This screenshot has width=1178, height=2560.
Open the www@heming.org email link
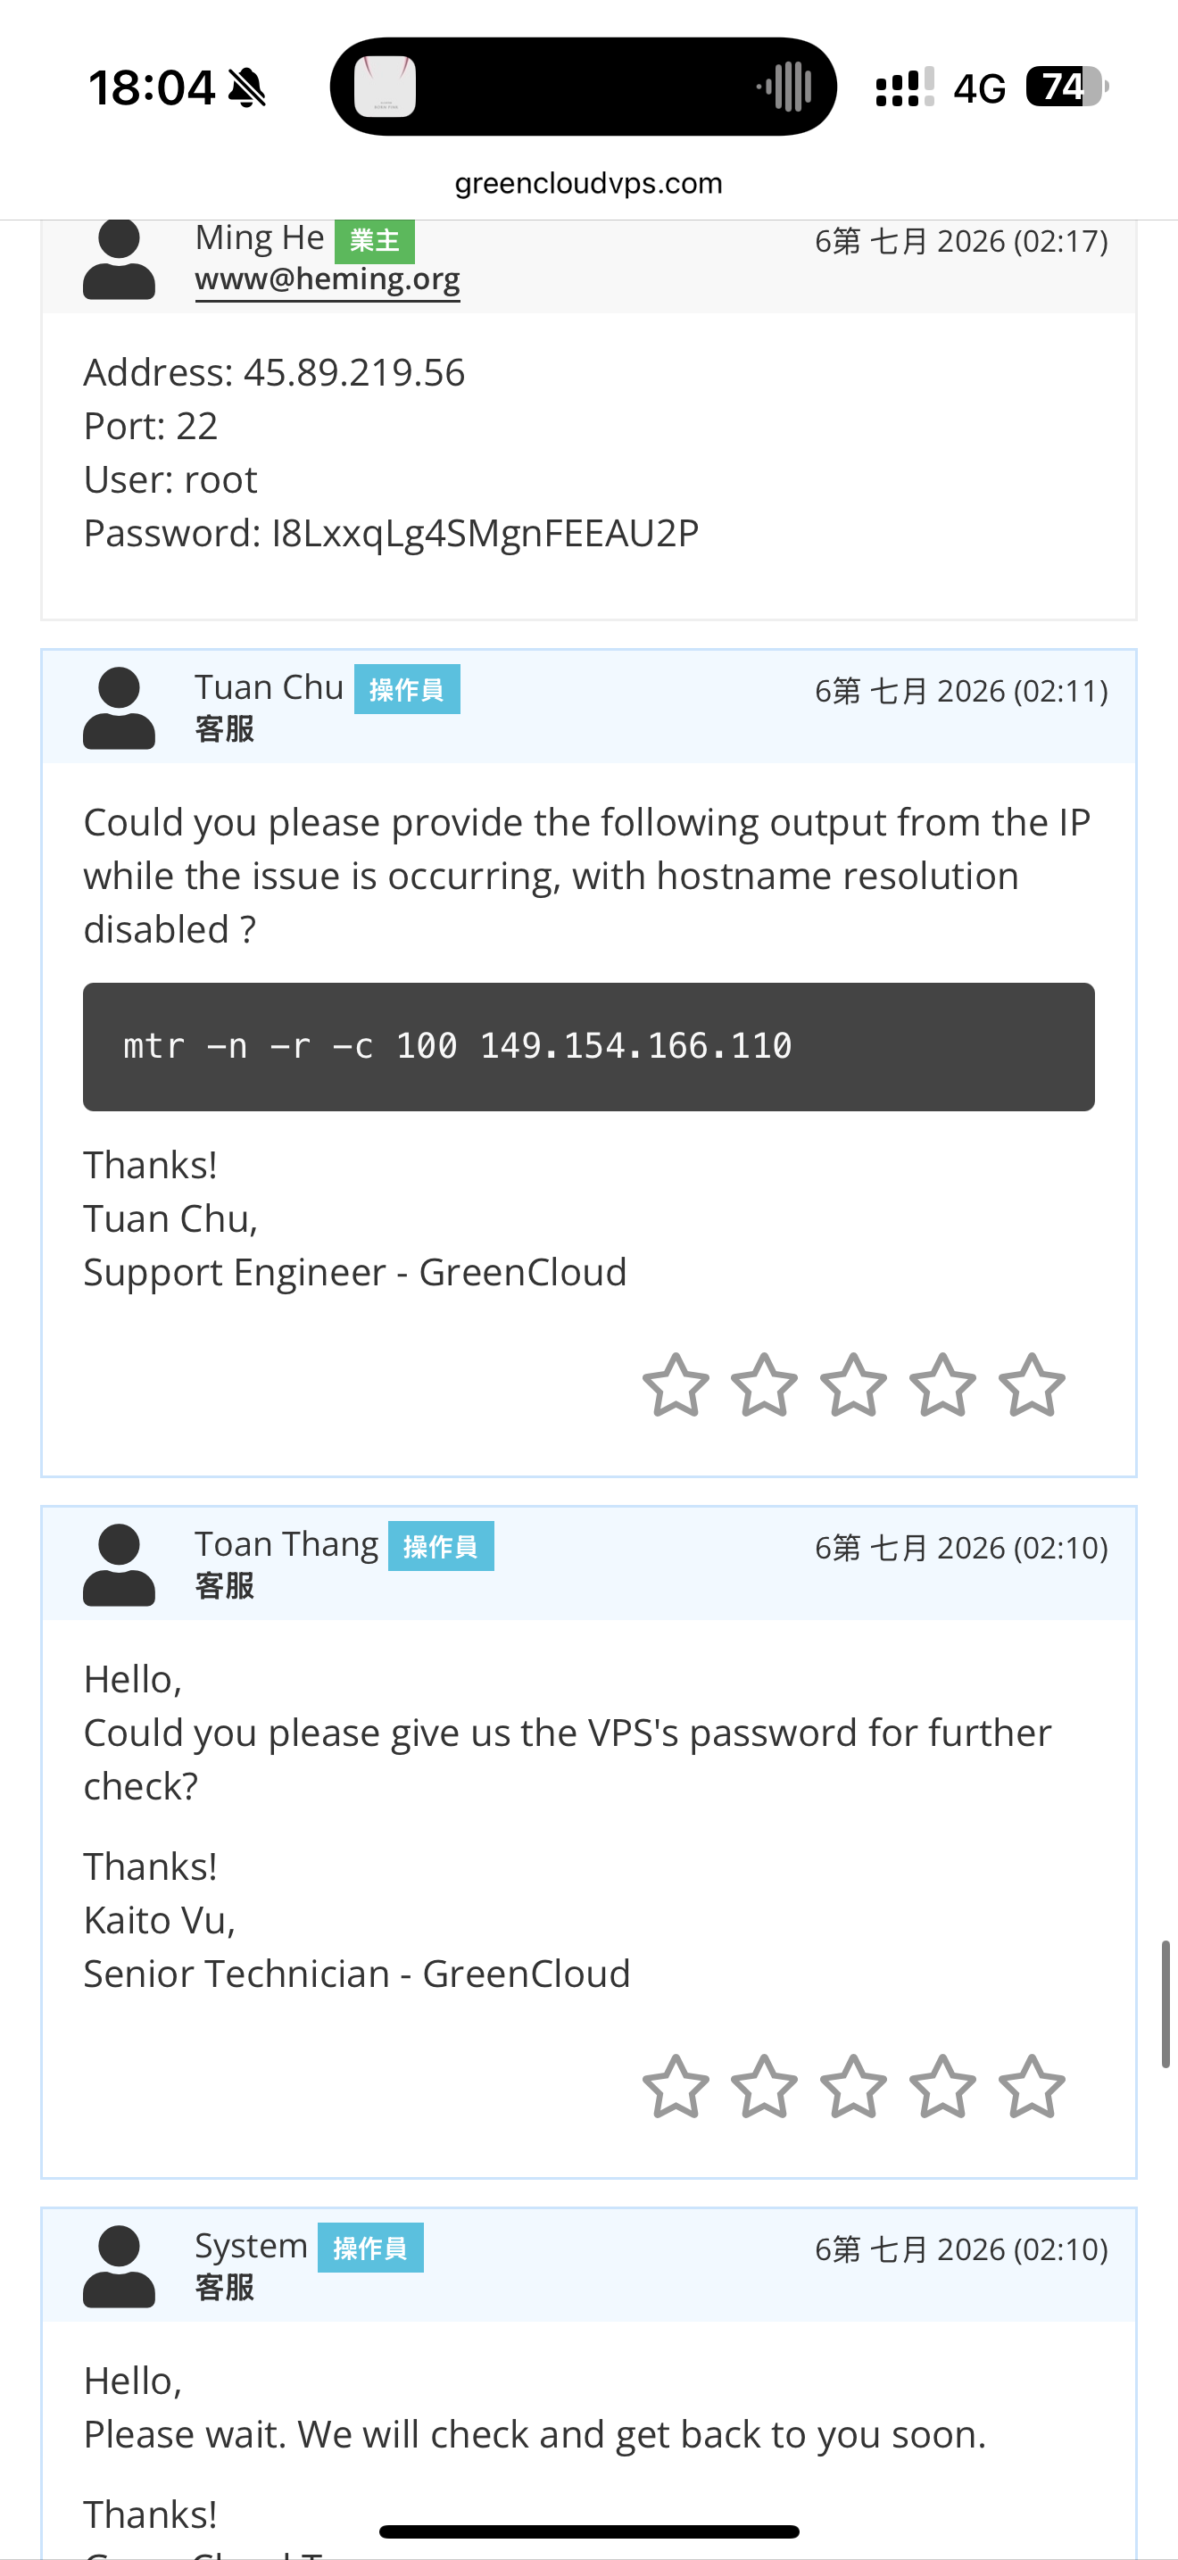(328, 279)
